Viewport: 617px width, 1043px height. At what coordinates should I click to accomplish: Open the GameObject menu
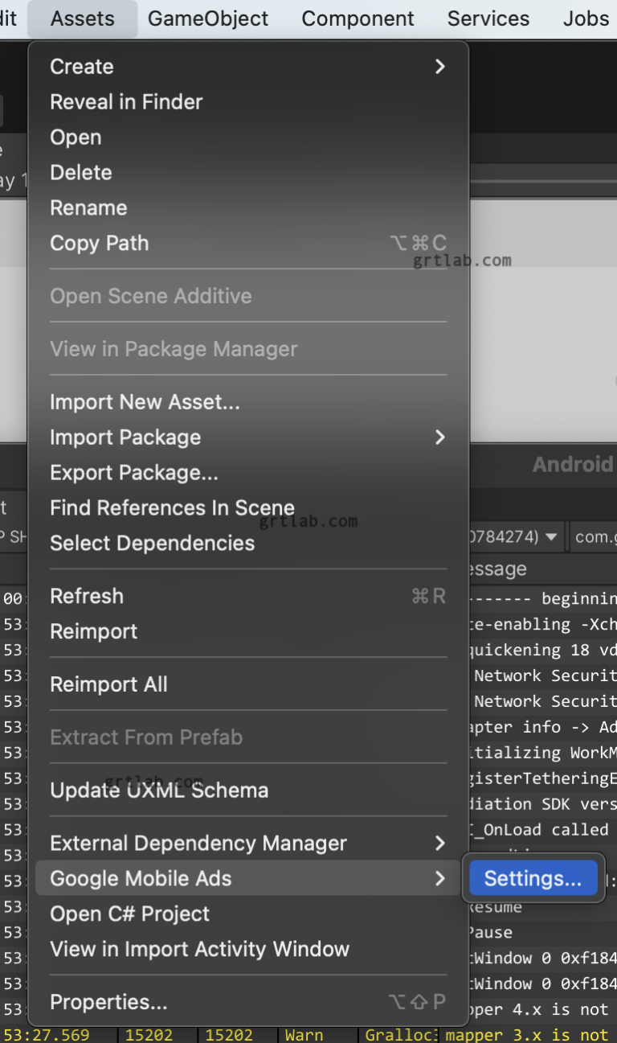pyautogui.click(x=208, y=18)
